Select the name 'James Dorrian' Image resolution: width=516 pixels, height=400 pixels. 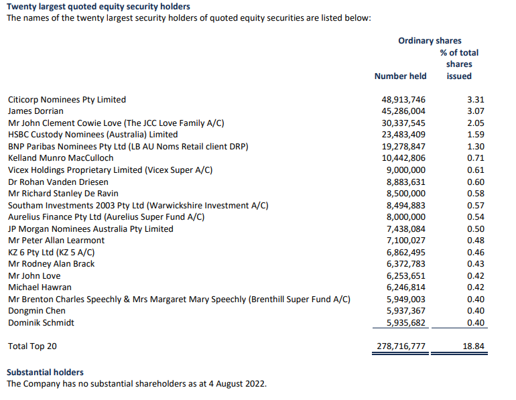pyautogui.click(x=36, y=111)
